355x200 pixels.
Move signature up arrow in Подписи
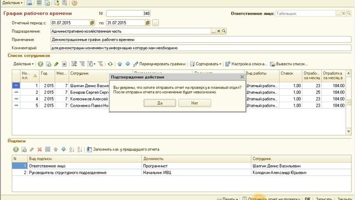tap(55, 149)
